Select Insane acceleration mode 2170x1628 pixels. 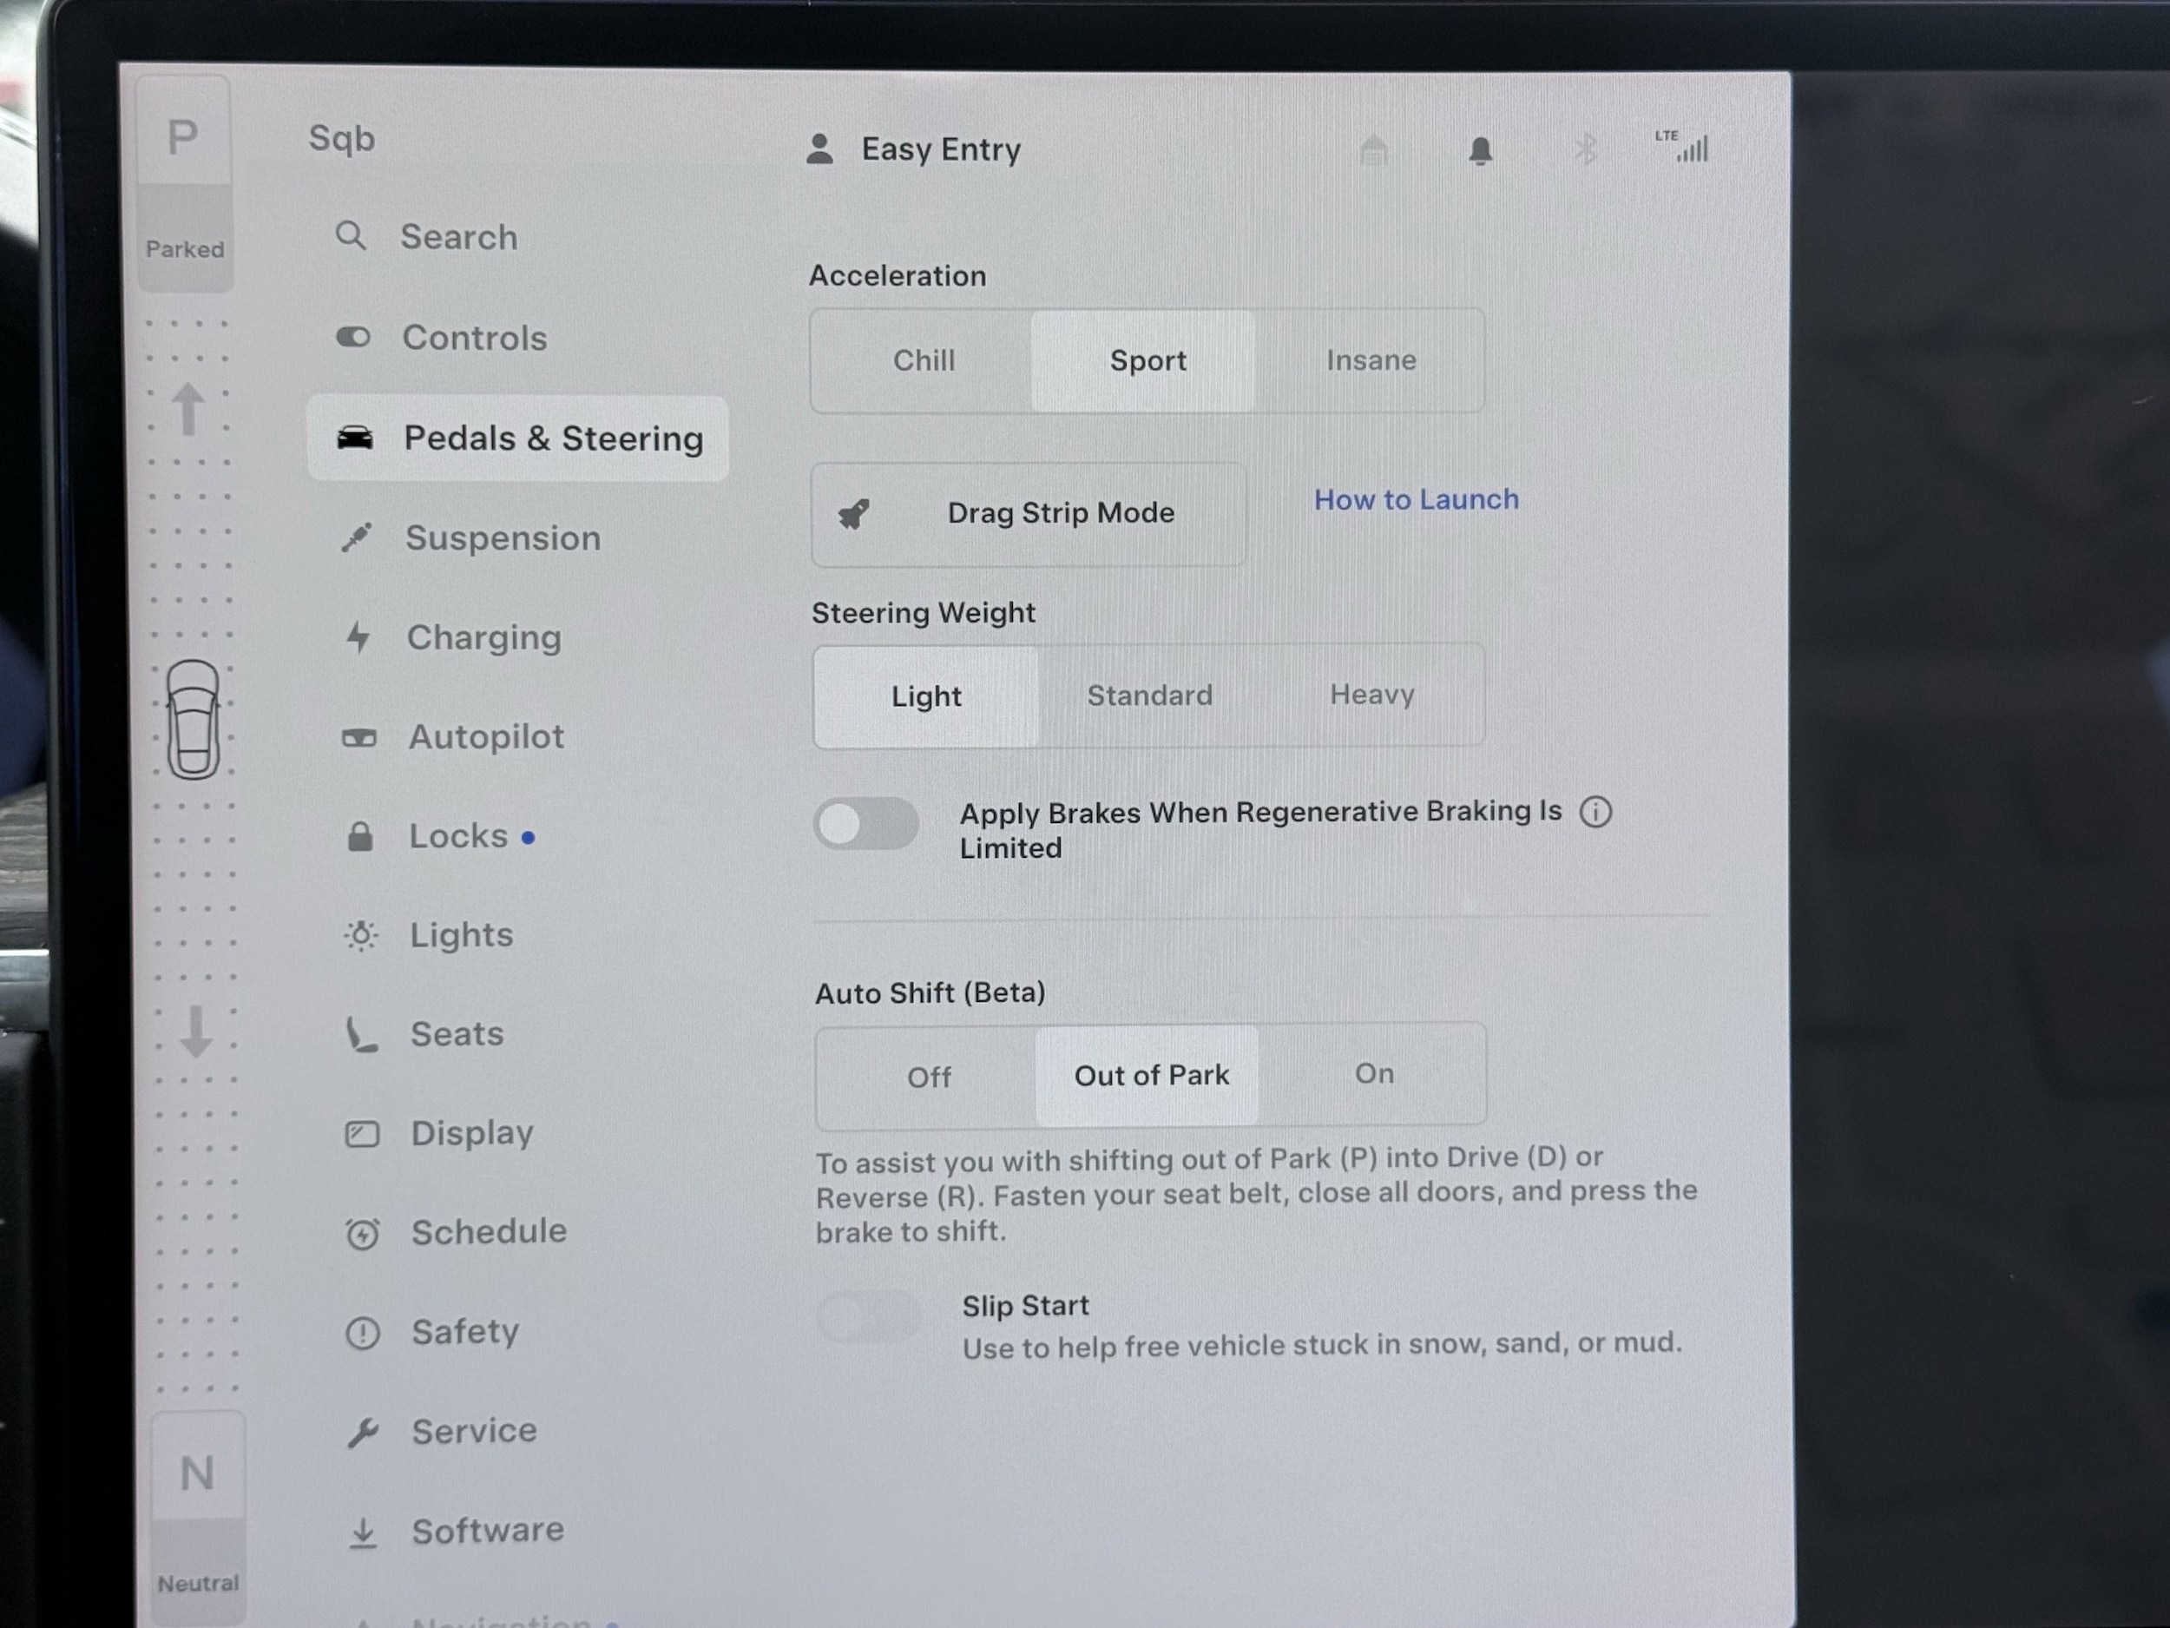pyautogui.click(x=1371, y=361)
